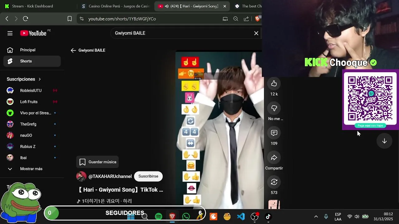
Task: Open network settings from the Wi-Fi icon
Action: [350, 217]
